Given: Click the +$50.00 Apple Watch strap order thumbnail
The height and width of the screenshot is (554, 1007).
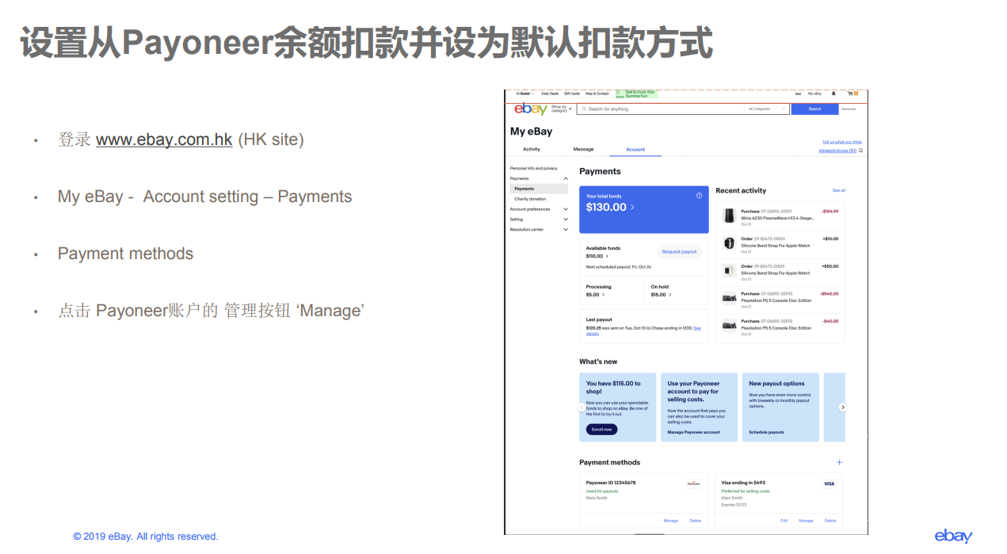Looking at the screenshot, I should click(x=729, y=270).
